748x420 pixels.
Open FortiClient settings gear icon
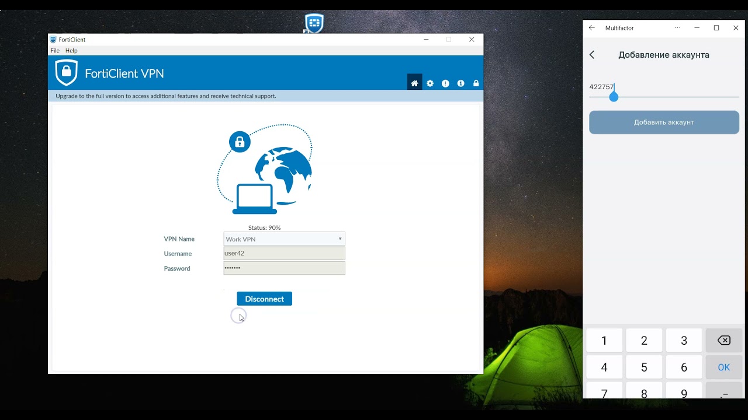pyautogui.click(x=430, y=83)
